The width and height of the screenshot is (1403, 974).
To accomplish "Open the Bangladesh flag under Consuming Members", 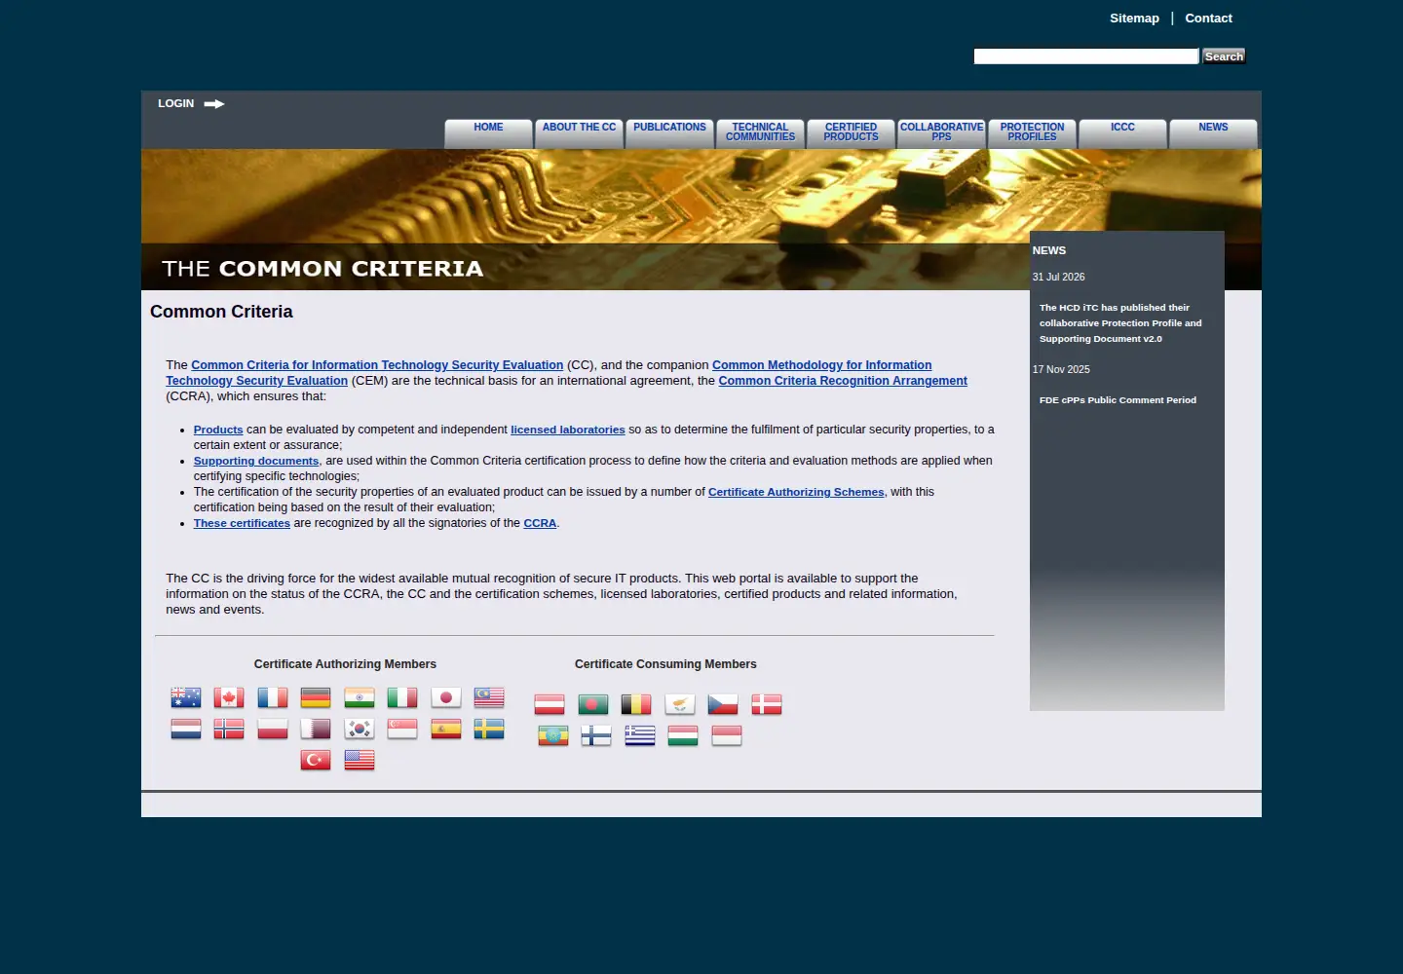I will 592,704.
